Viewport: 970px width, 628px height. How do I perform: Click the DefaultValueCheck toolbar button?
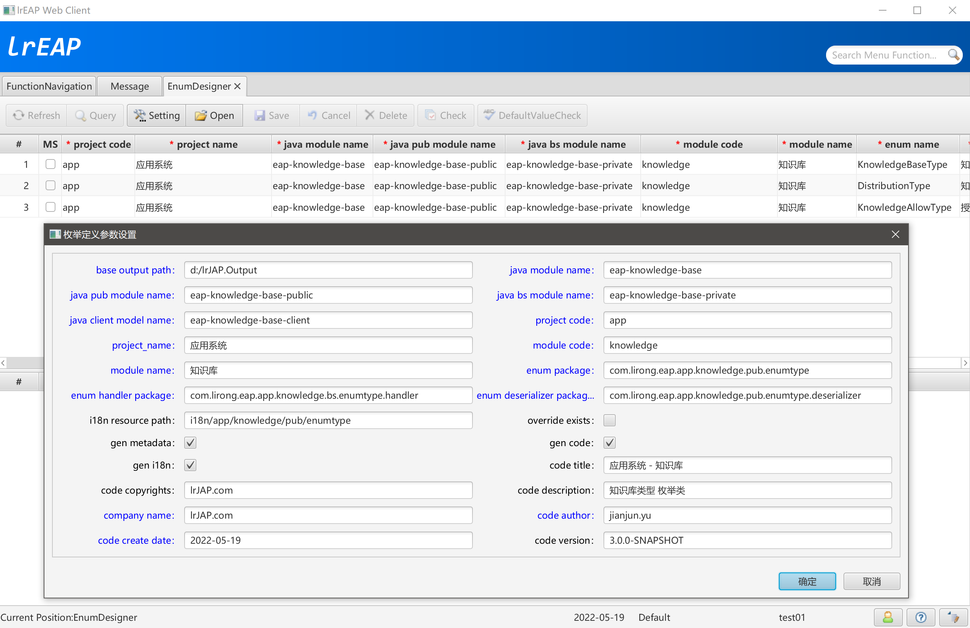click(532, 115)
